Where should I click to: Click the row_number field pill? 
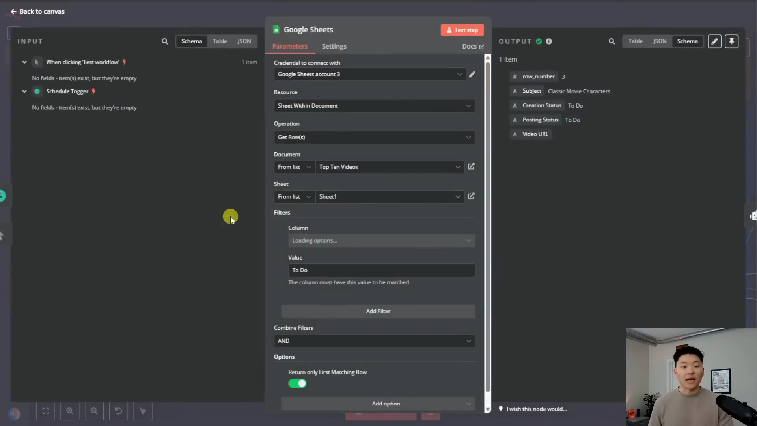pyautogui.click(x=534, y=77)
